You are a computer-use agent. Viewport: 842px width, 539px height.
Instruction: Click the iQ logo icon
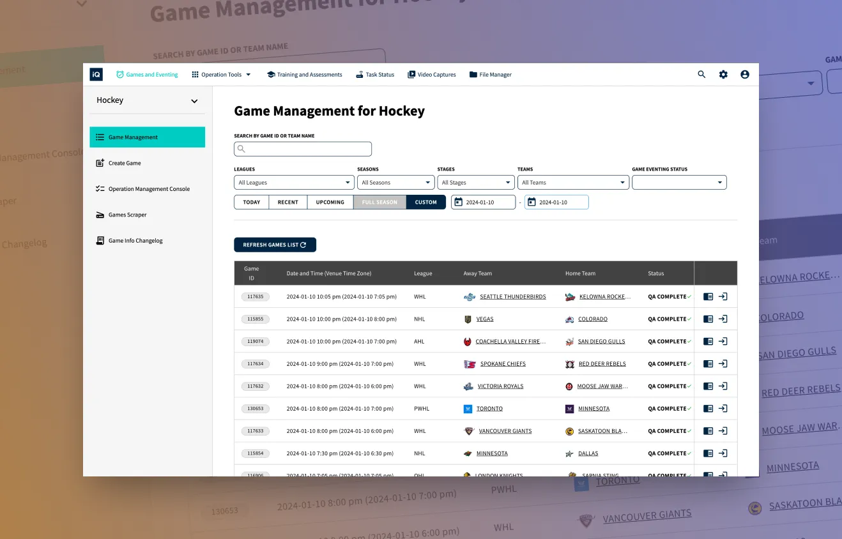pyautogui.click(x=96, y=75)
